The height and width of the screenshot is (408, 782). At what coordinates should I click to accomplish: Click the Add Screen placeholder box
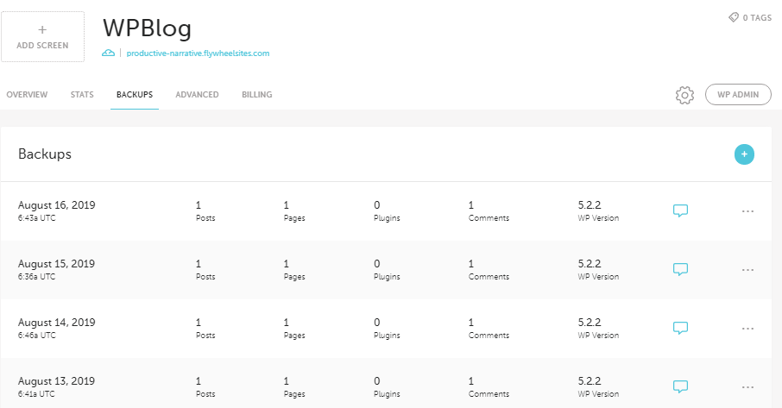[43, 37]
